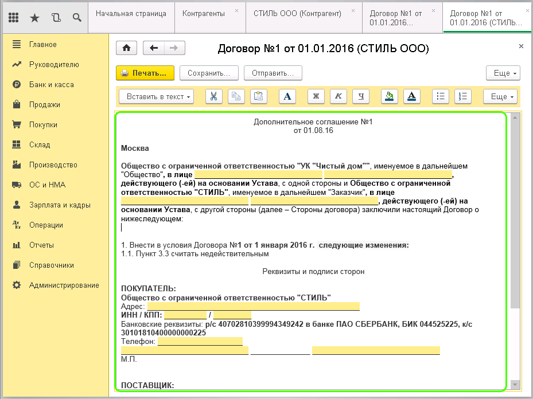Open Продажи section
The image size is (533, 399).
45,104
